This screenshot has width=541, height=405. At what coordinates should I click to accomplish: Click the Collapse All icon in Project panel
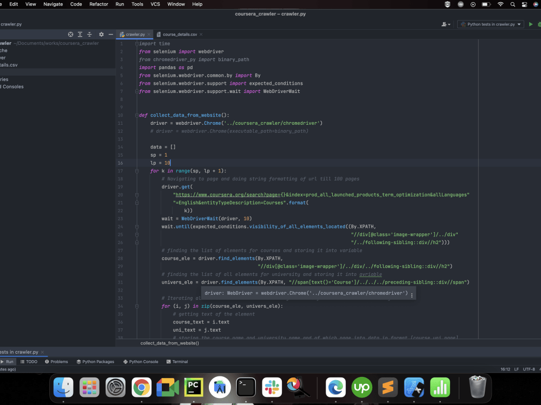point(89,34)
